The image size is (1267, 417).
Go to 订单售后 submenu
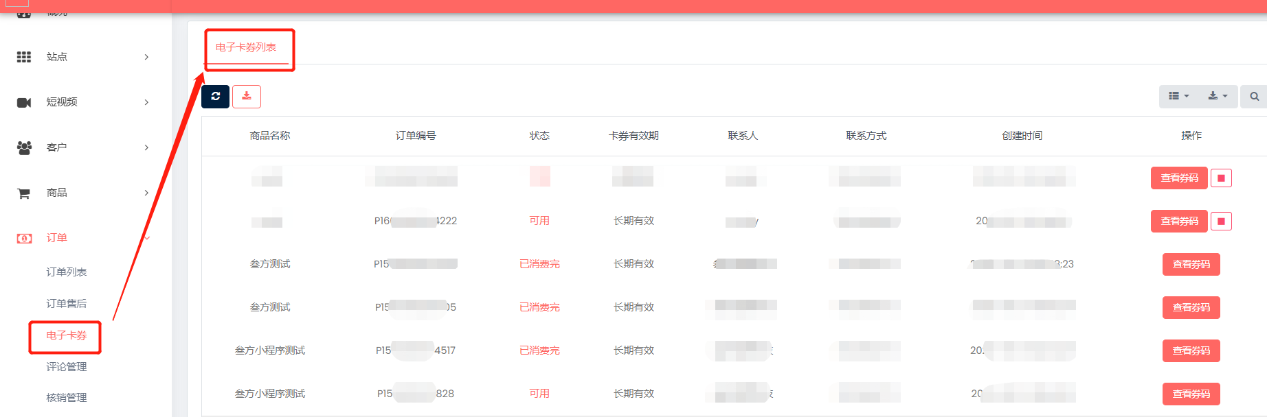(67, 304)
